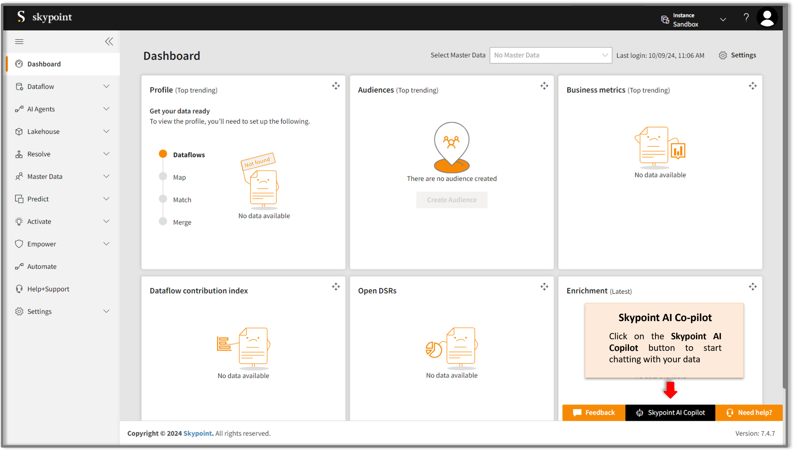Click Open DSRs card move icon
The width and height of the screenshot is (794, 451).
point(544,286)
